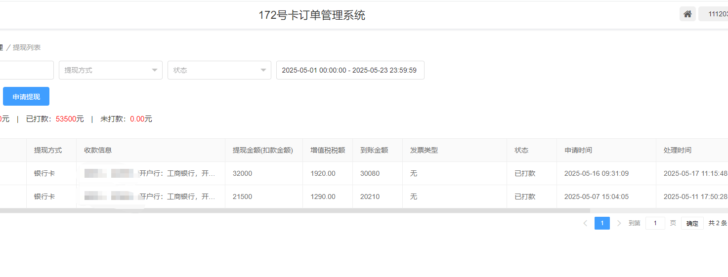Click 无 invoice type in 21500 row
Viewport: 728px width, 277px height.
pyautogui.click(x=414, y=197)
